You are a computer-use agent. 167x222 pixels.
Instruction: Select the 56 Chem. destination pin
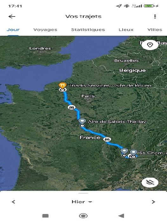coord(133,153)
